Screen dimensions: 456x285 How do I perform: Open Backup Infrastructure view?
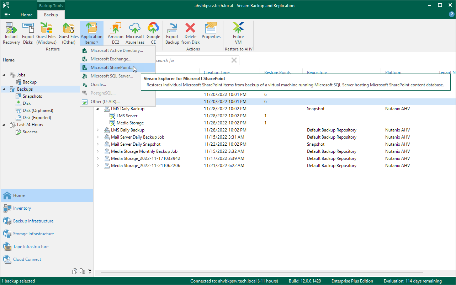click(x=47, y=221)
